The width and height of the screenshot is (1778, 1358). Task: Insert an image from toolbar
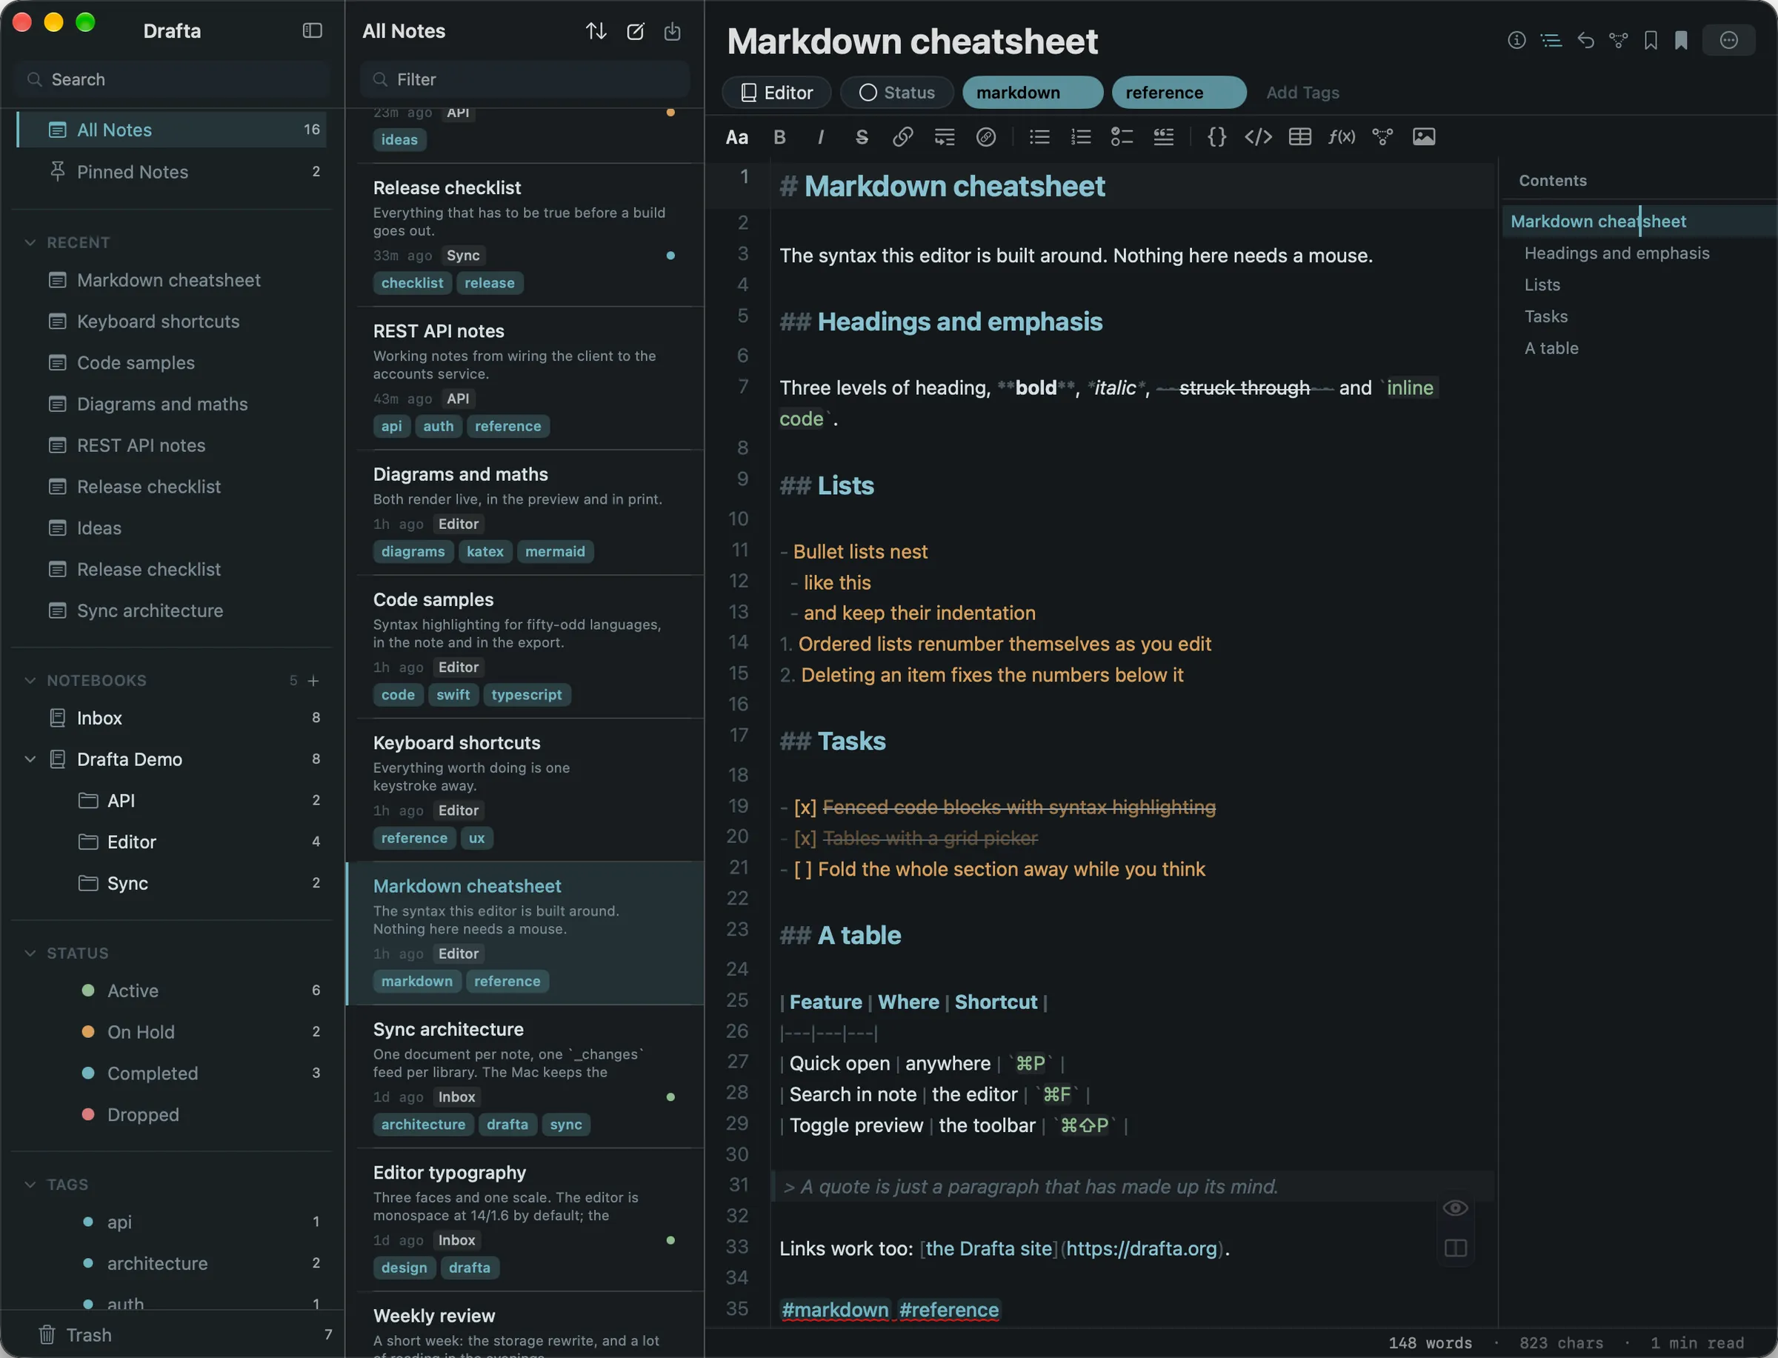(x=1424, y=136)
